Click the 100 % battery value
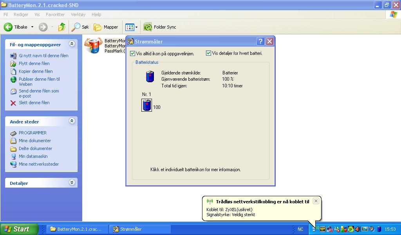The height and width of the screenshot is (235, 401). pos(228,79)
